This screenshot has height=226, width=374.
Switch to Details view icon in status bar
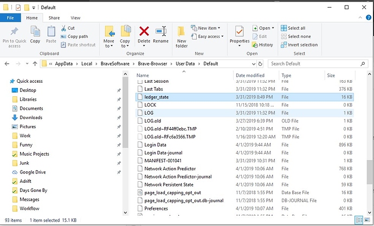359,220
